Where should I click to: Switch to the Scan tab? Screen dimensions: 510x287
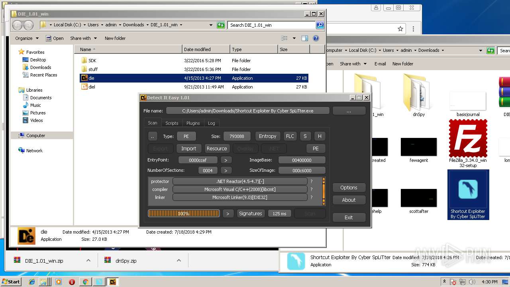point(153,123)
